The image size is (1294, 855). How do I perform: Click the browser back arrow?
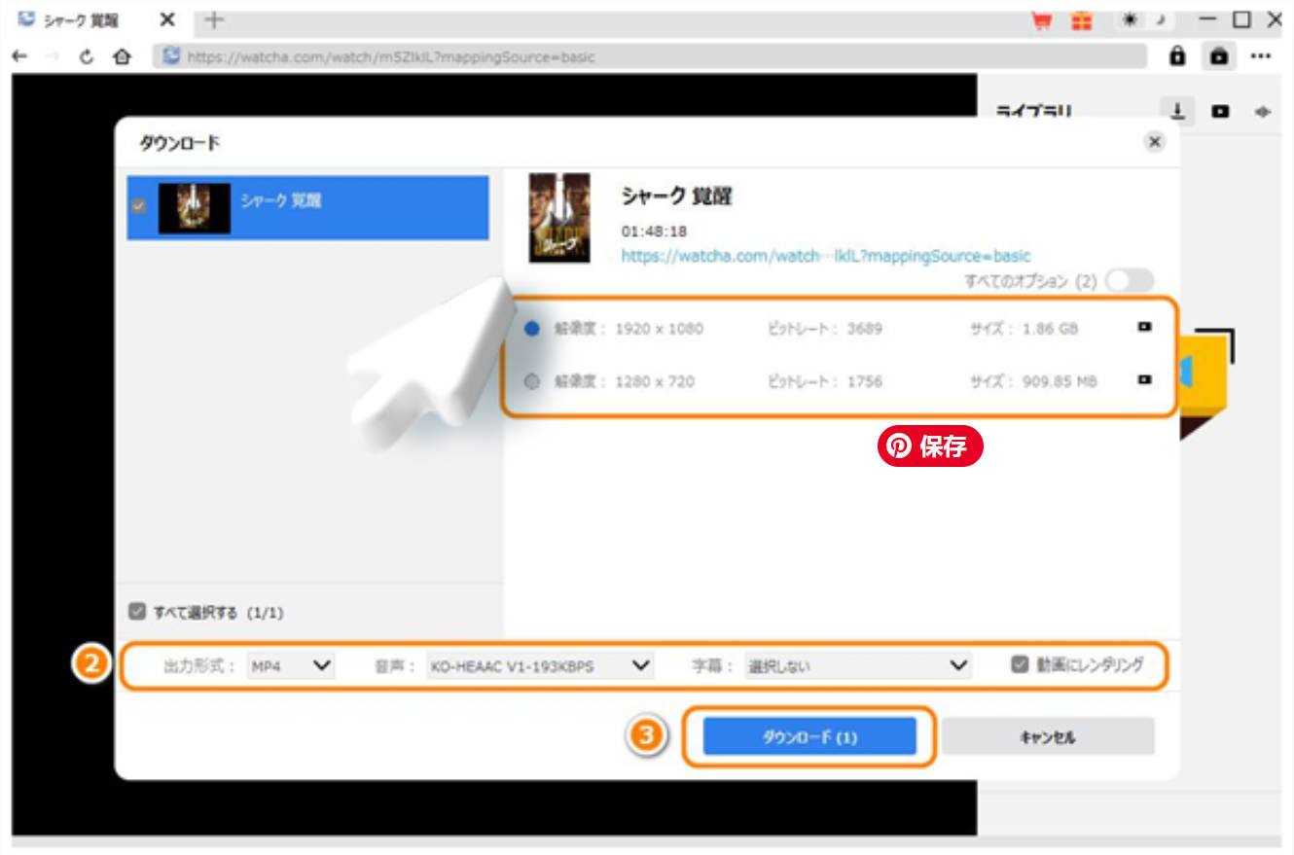coord(18,56)
